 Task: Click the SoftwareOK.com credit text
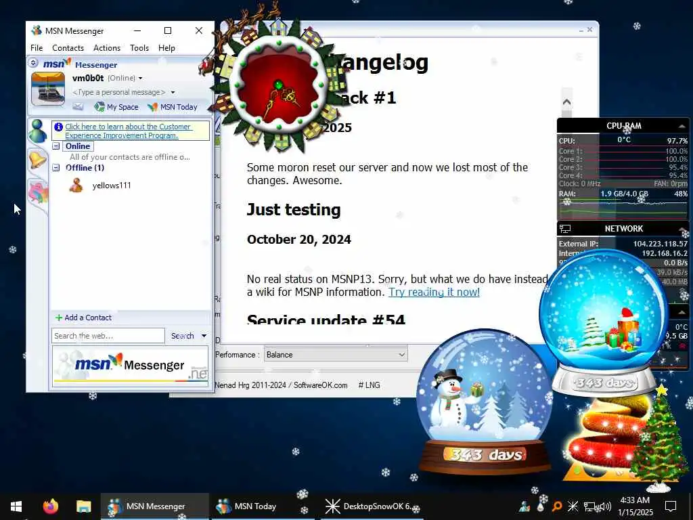tap(320, 385)
